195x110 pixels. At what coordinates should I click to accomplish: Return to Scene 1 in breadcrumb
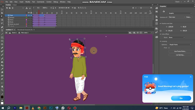coord(14,33)
